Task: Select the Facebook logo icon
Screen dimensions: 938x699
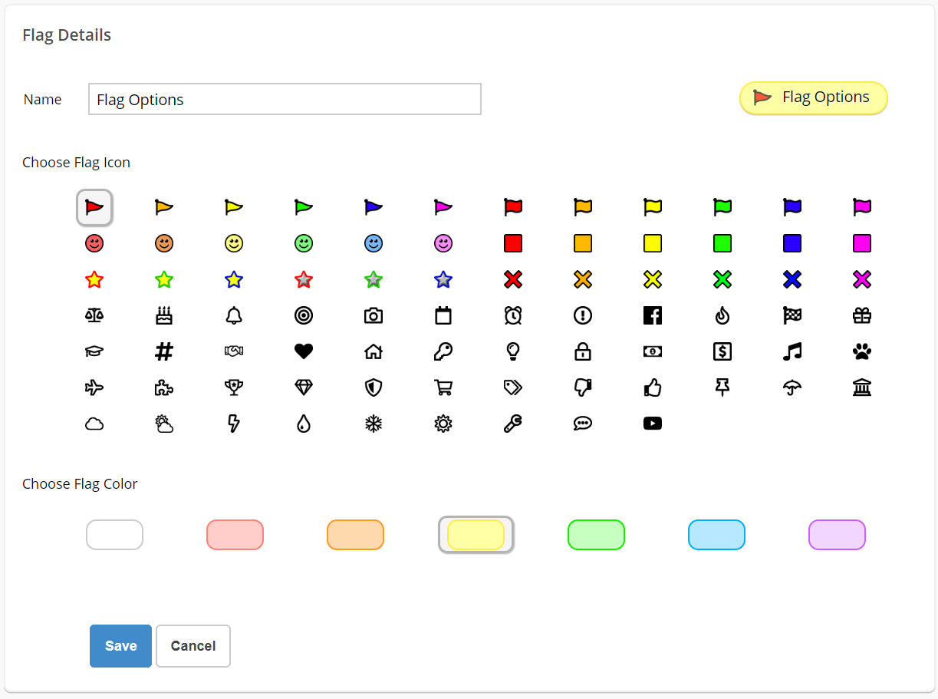Action: (x=653, y=315)
